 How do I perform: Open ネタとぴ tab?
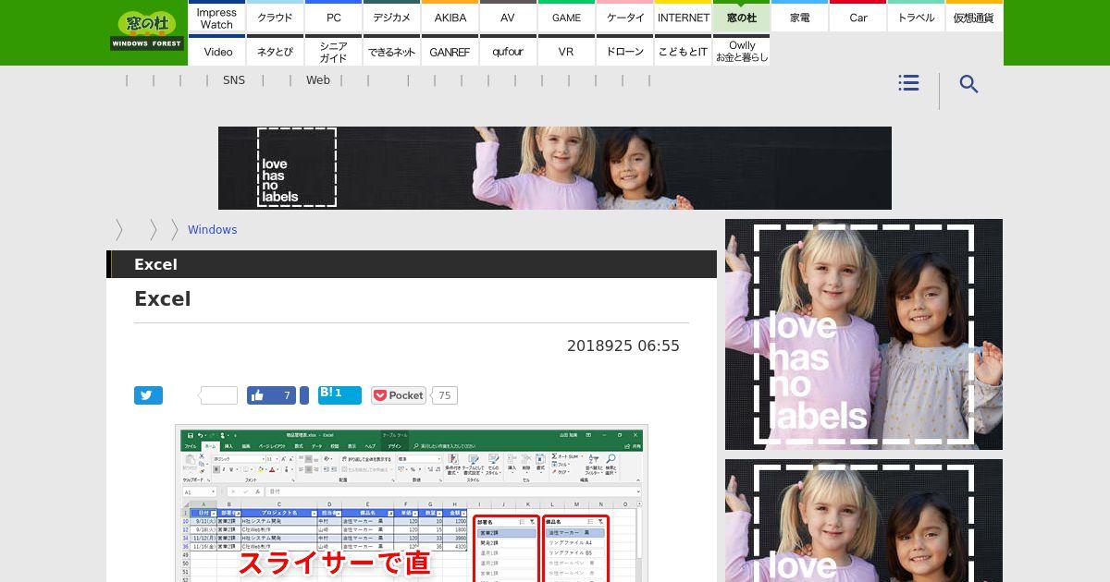point(275,52)
